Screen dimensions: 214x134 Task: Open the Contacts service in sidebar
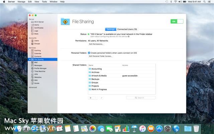(36, 57)
